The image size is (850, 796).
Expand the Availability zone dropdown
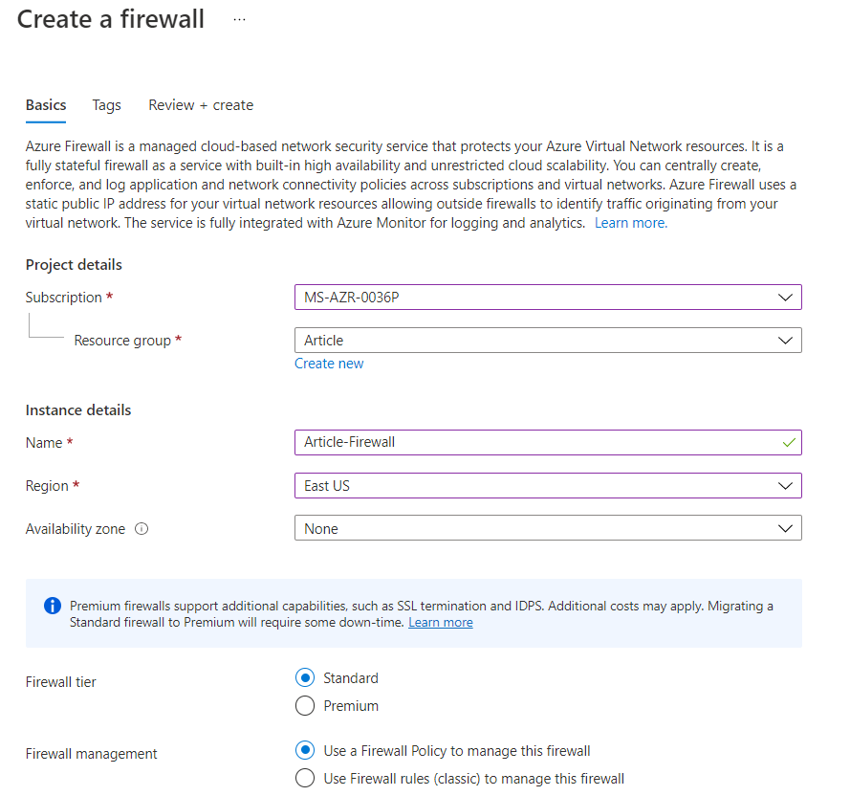[x=547, y=529]
